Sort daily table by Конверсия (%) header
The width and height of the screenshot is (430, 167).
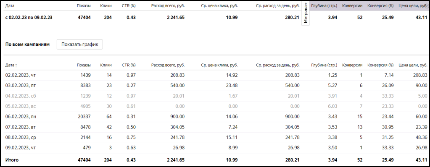[380, 65]
